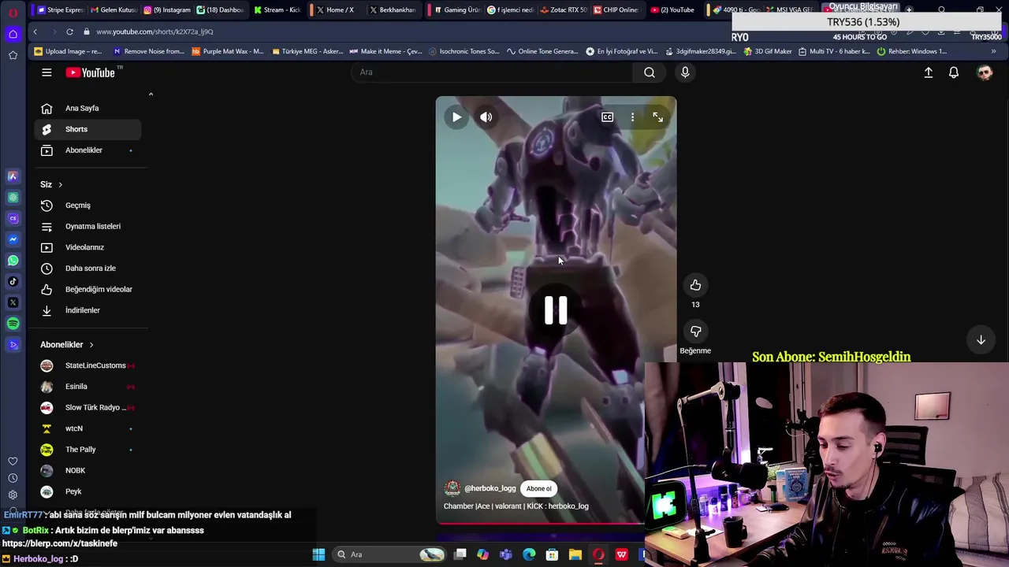Image resolution: width=1009 pixels, height=567 pixels.
Task: Open wtcN subscription channel
Action: [87, 428]
